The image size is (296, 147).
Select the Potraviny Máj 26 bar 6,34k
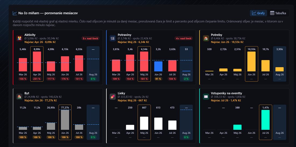144,62
